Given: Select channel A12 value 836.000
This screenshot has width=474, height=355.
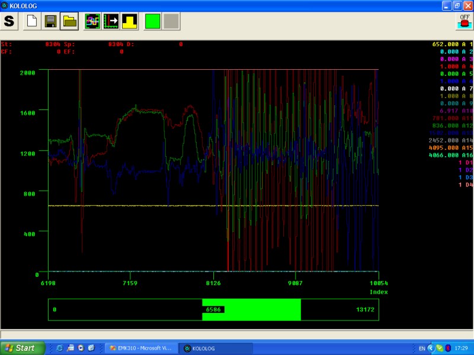Looking at the screenshot, I should pos(452,125).
